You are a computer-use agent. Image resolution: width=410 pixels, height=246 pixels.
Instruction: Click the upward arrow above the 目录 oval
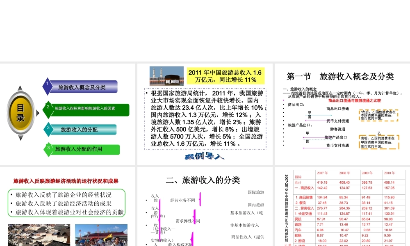coord(20,88)
